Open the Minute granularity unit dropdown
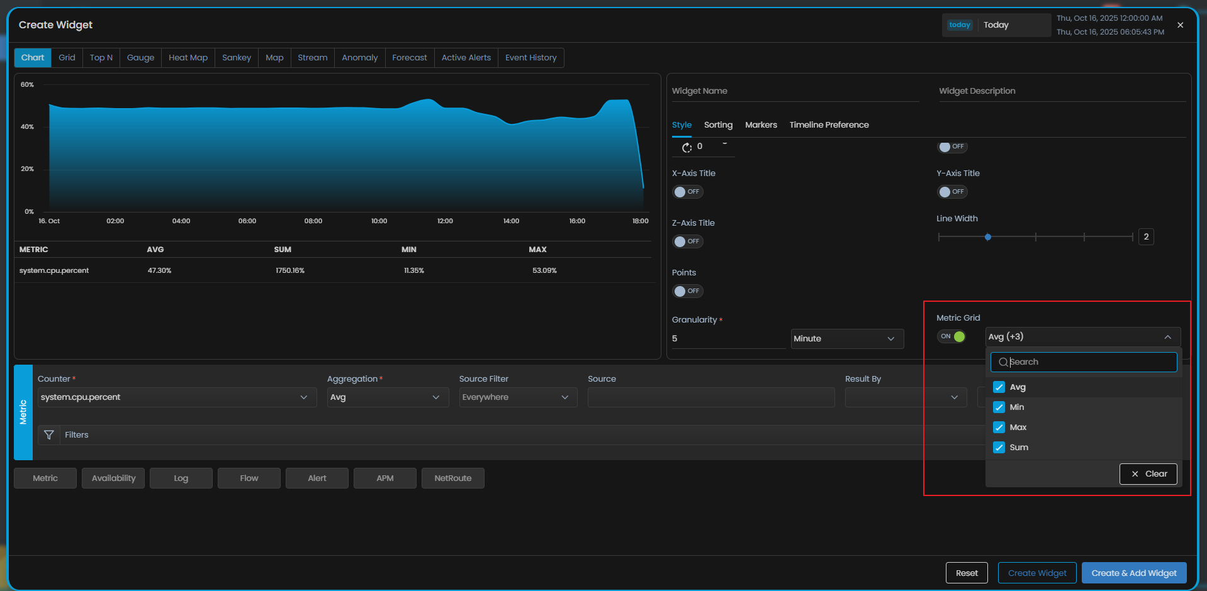Screen dimensions: 1207x591 click(846, 339)
